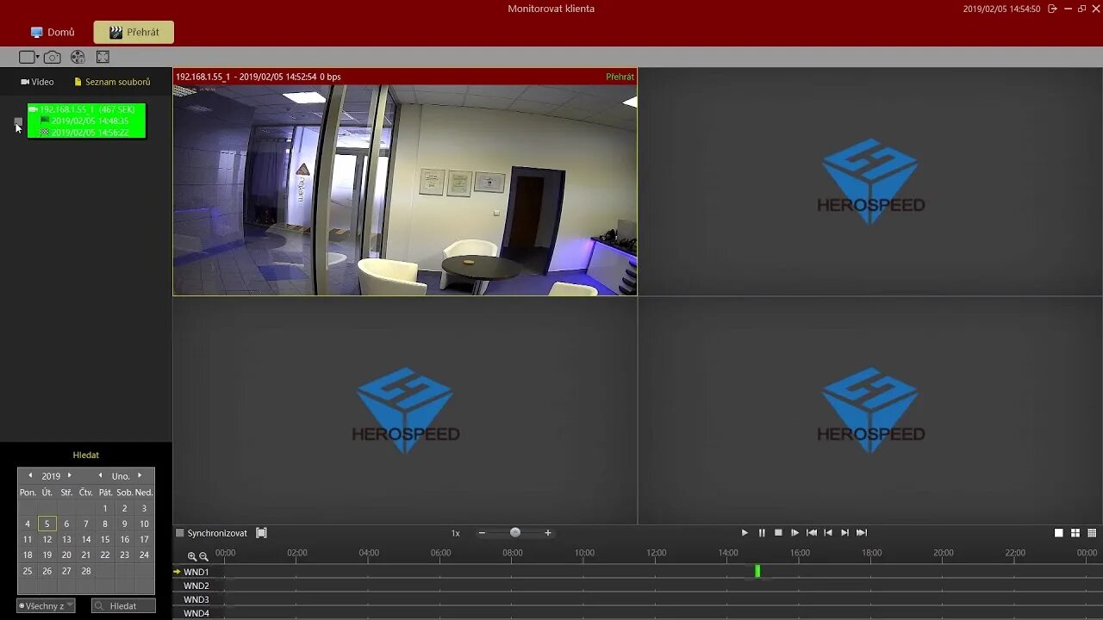
Task: Jump to the first recording
Action: 812,533
